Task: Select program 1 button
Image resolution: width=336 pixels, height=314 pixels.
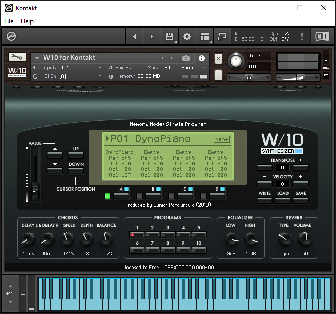Action: pyautogui.click(x=137, y=234)
